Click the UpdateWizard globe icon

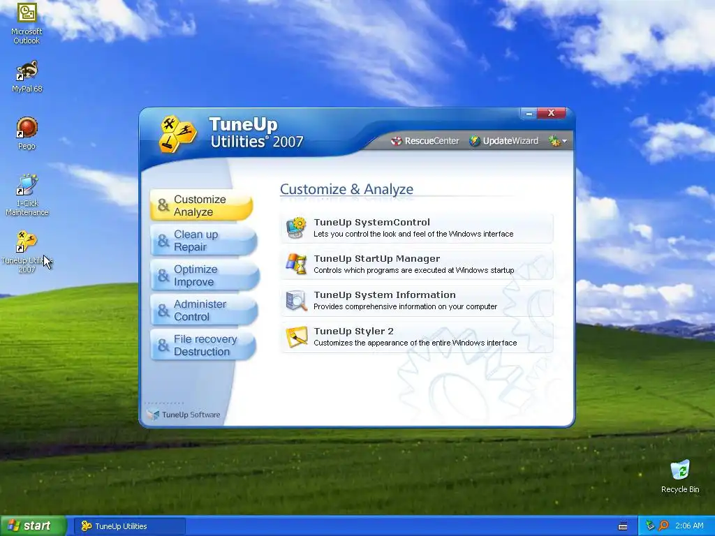pyautogui.click(x=475, y=141)
